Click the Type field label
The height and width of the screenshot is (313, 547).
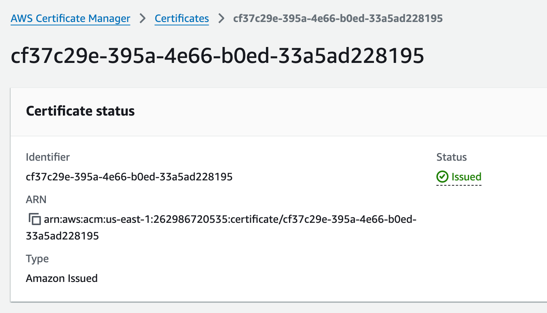pyautogui.click(x=37, y=259)
